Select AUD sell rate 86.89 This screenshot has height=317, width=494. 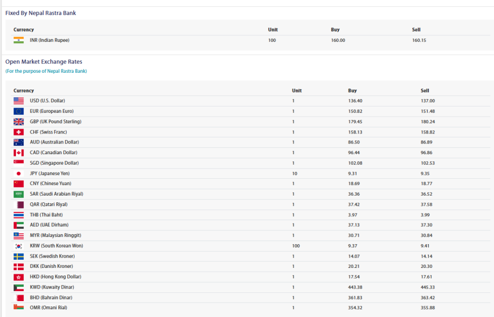click(426, 142)
